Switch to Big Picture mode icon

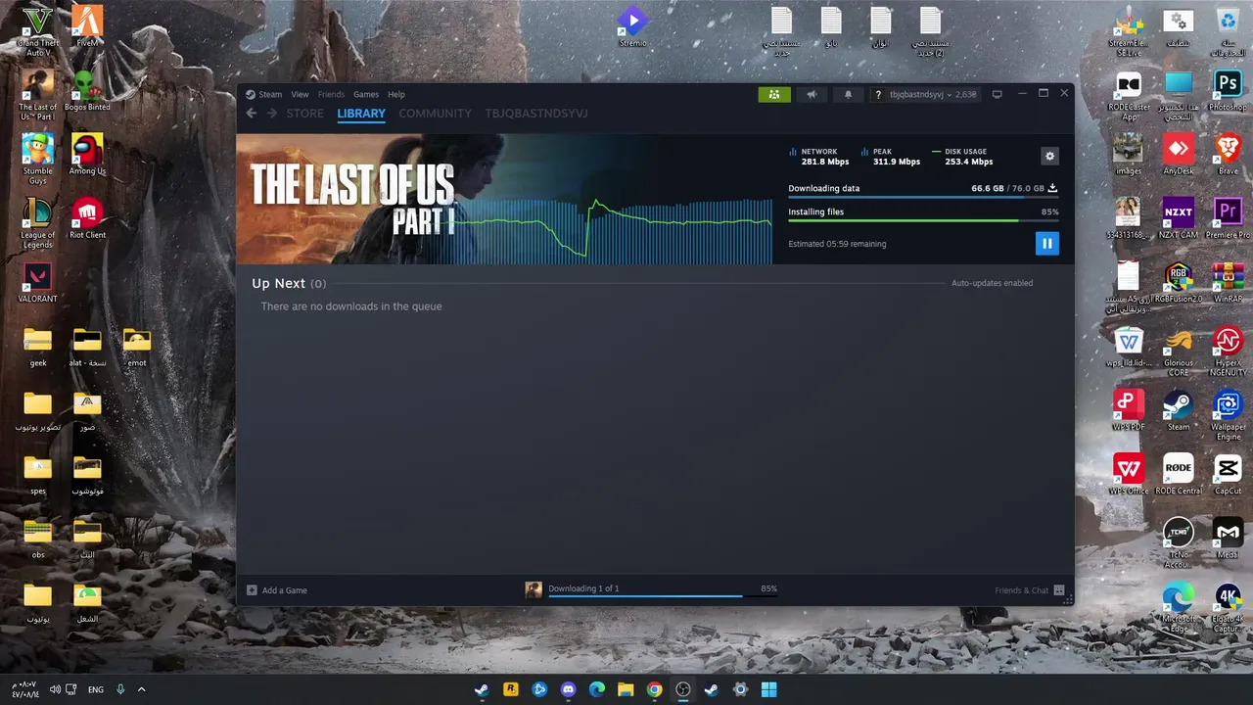[x=997, y=94]
